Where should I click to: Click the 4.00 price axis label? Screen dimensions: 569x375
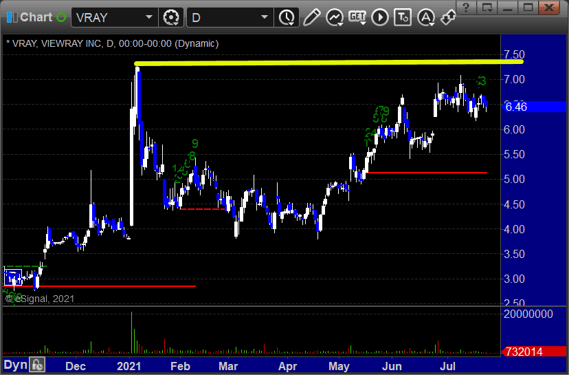pyautogui.click(x=514, y=229)
